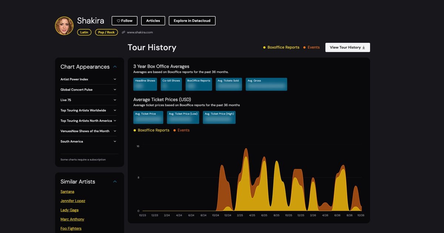Click the Avg. Ticket Price card
Viewport: 444px width, 233px height.
point(148,117)
